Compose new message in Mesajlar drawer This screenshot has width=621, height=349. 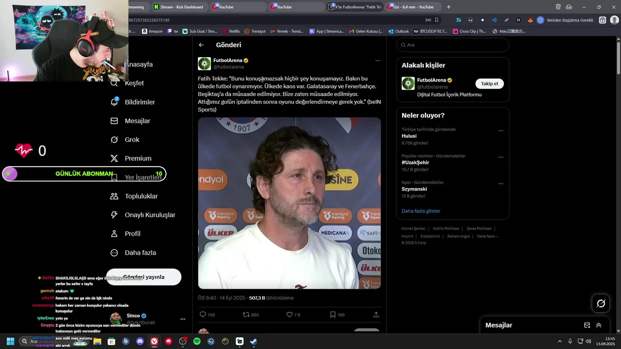[587, 325]
